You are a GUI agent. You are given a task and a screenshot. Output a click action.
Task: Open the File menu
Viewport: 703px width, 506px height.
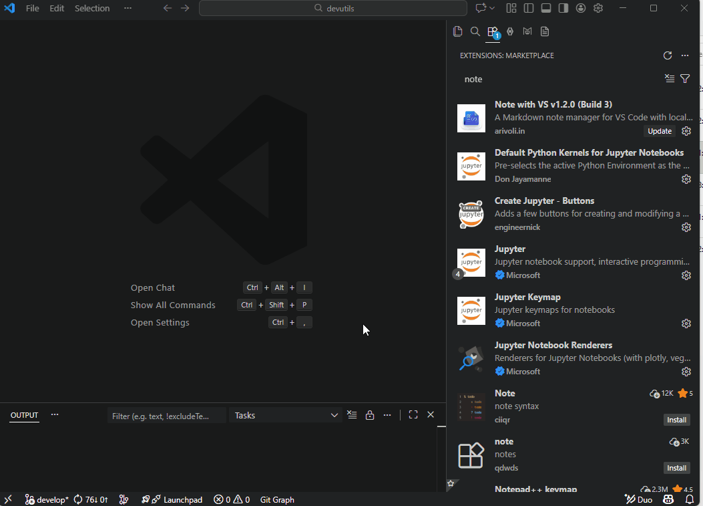pos(32,8)
